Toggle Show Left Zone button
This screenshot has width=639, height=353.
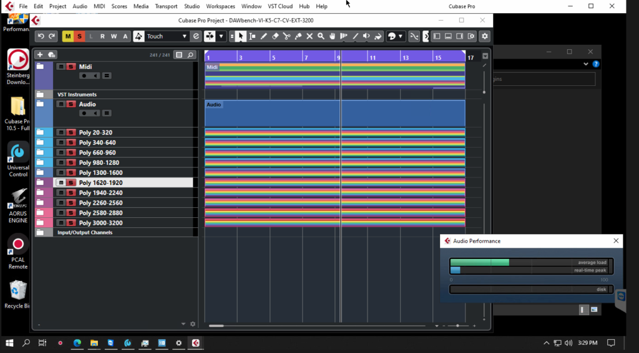(437, 36)
